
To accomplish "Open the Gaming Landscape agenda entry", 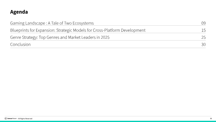I will (52, 23).
